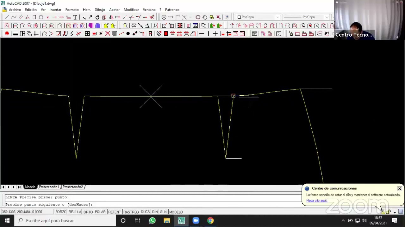
Task: Click the Copy objects tool icon
Action: click(x=104, y=17)
